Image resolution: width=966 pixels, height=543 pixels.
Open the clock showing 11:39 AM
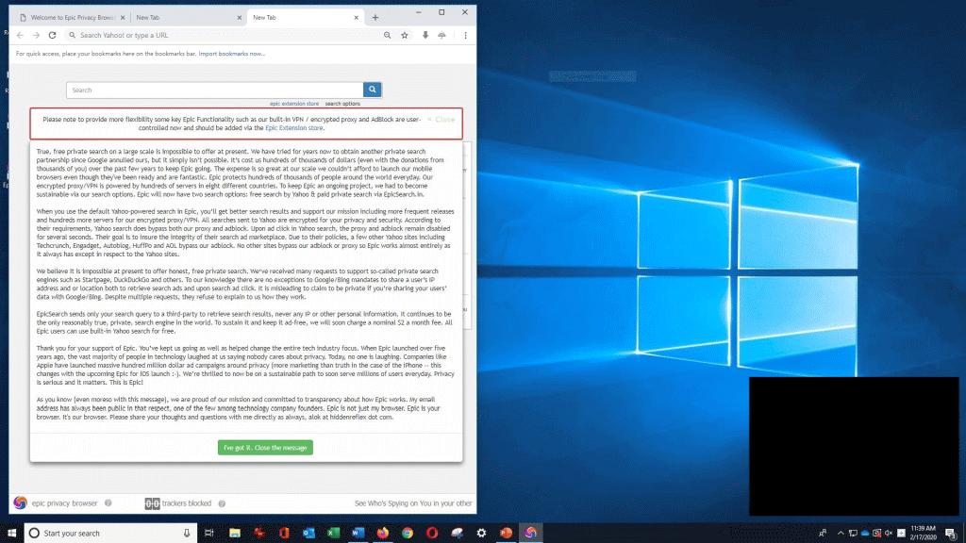923,534
